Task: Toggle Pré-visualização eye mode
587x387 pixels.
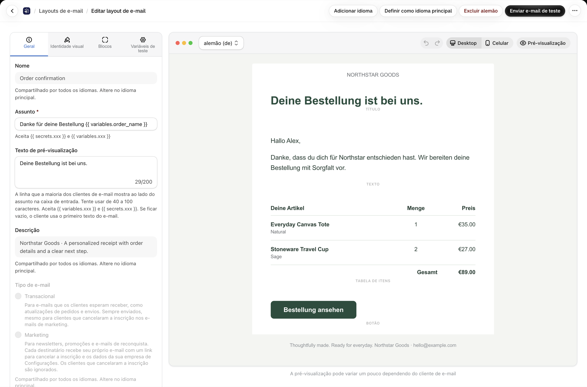Action: tap(543, 43)
